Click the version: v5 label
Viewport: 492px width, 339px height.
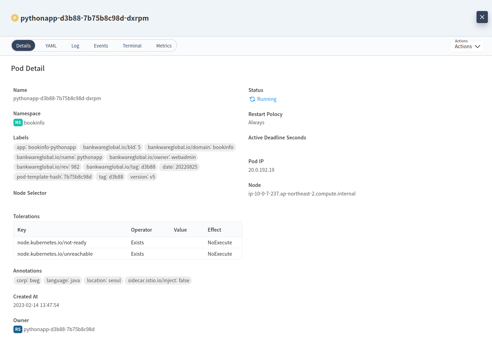pyautogui.click(x=143, y=177)
